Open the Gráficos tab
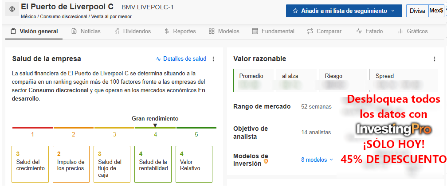447x191 pixels. [413, 31]
